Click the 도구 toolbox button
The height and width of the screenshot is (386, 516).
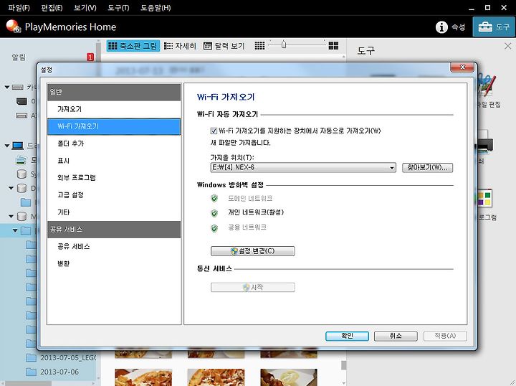tap(493, 27)
